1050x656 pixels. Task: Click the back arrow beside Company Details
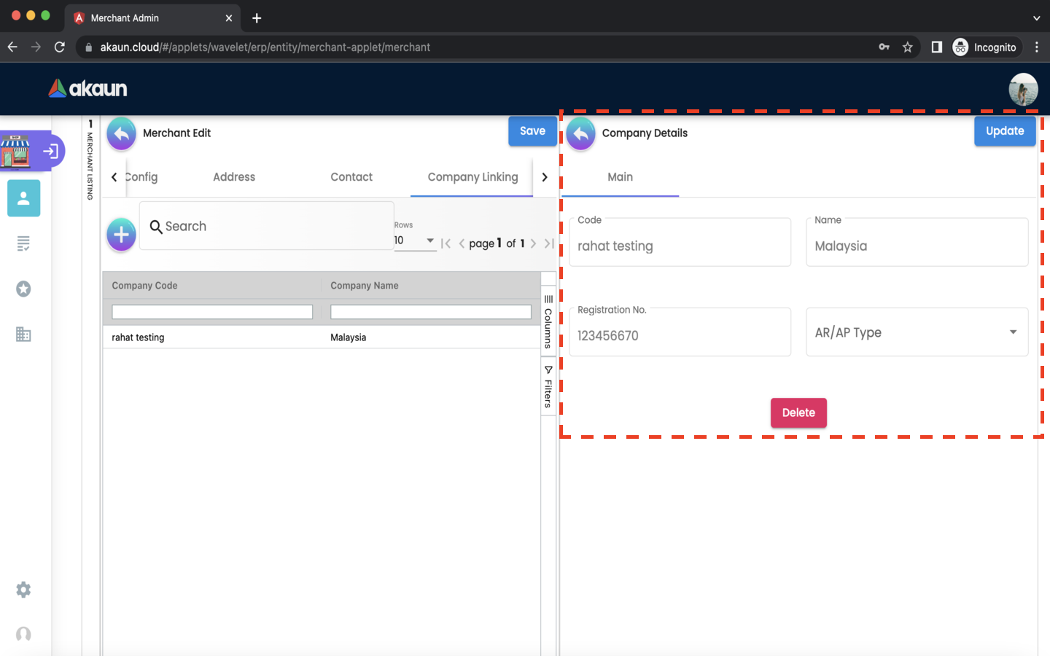tap(580, 133)
